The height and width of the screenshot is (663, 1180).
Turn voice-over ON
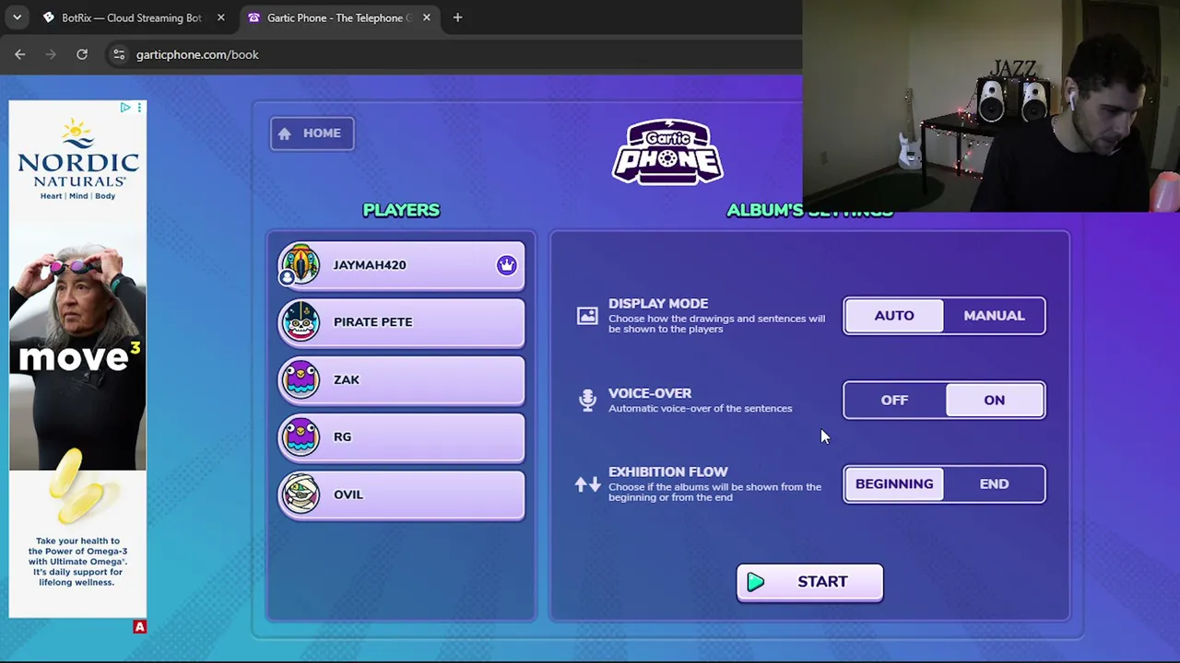[994, 401]
